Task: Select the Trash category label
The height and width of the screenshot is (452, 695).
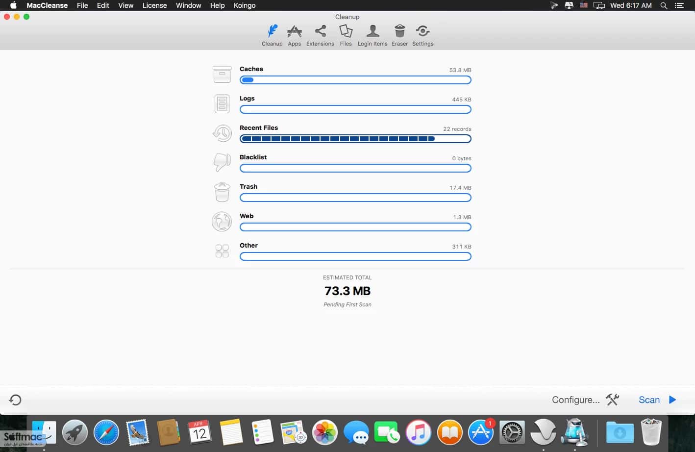Action: coord(248,187)
